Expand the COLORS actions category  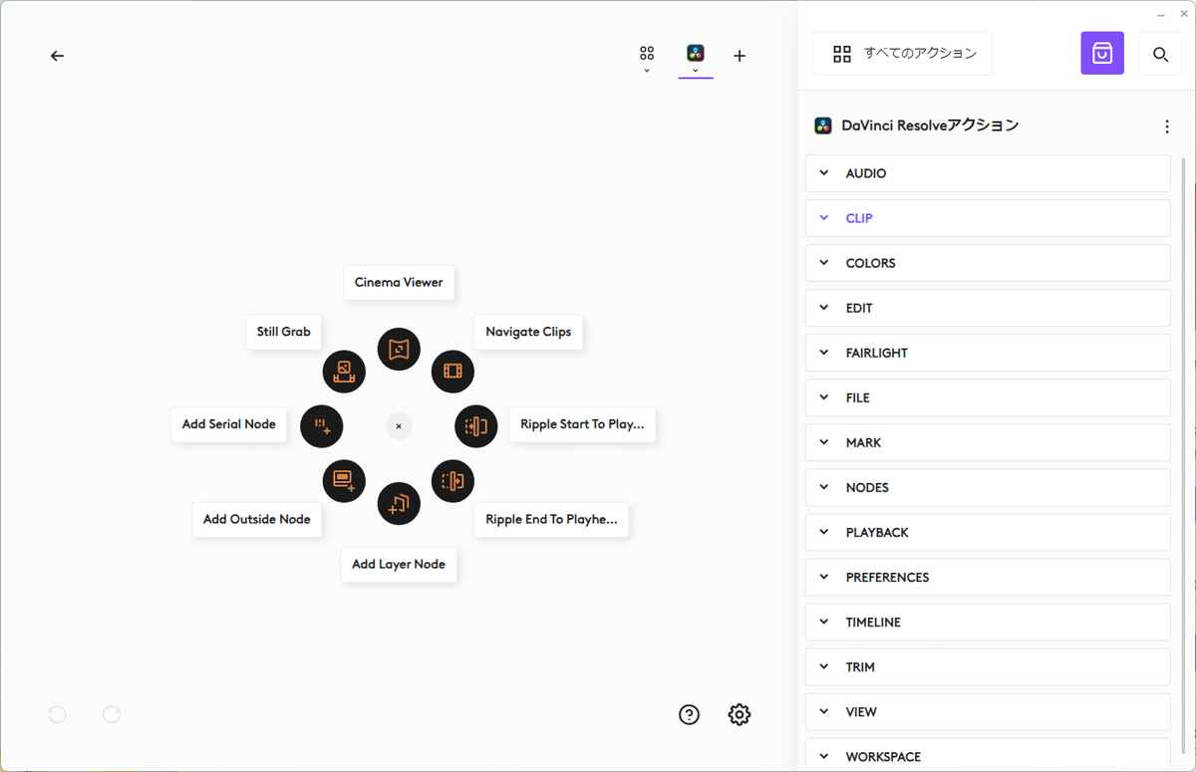pos(987,263)
